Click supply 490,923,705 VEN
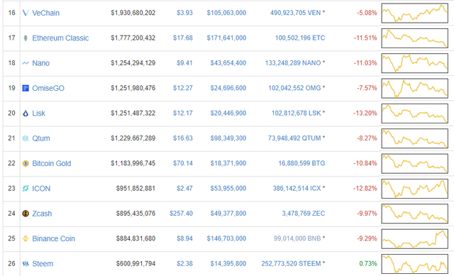The image size is (454, 276). coord(295,13)
